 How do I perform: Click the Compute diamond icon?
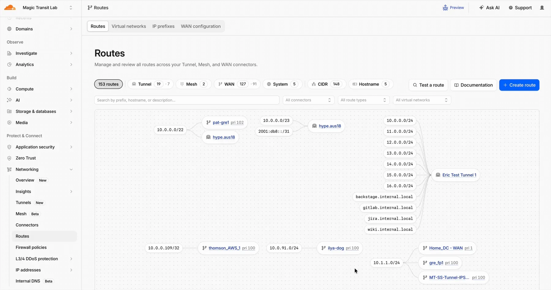pos(9,89)
